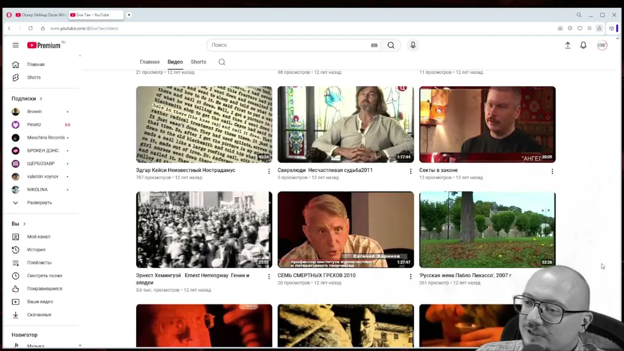624x351 pixels.
Task: Click the padlock site info icon
Action: 43,28
